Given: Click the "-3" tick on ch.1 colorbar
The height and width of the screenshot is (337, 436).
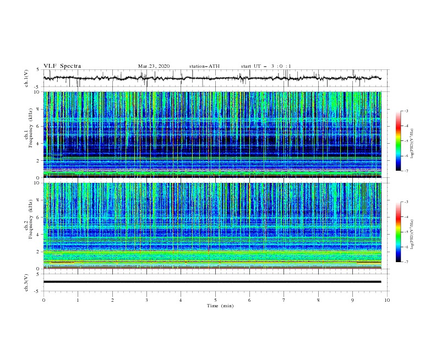Looking at the screenshot, I should (x=406, y=111).
